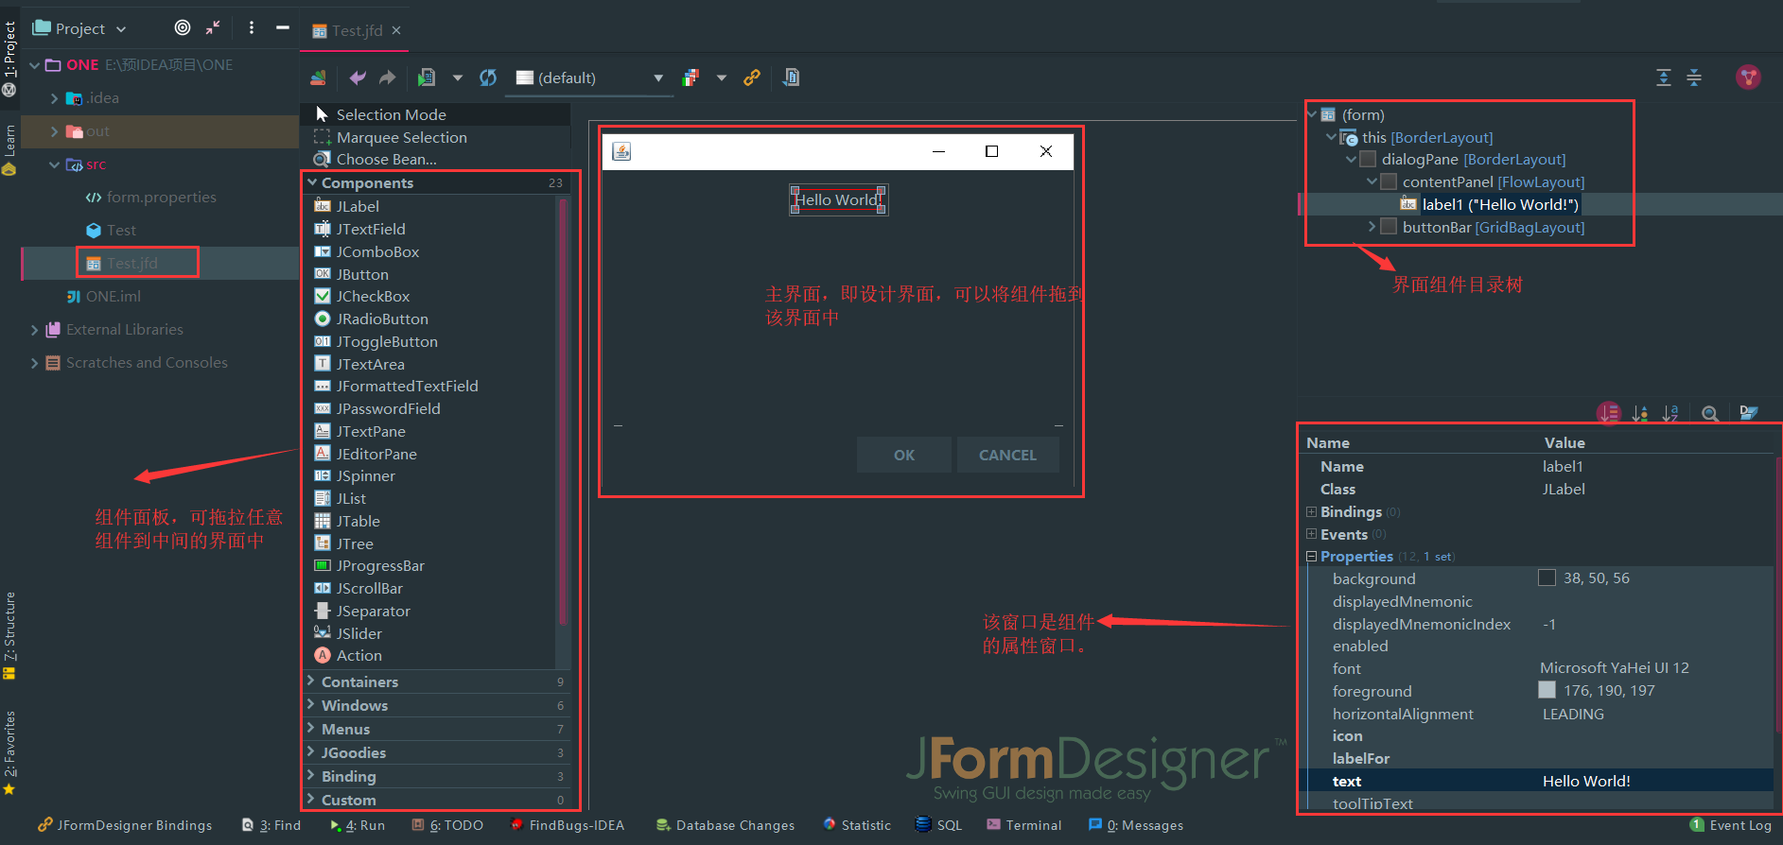
Task: Click the Undo arrow in designer toolbar
Action: coord(357,78)
